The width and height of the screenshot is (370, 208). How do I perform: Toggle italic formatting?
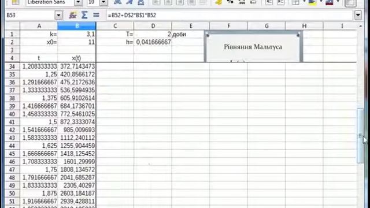click(129, 2)
